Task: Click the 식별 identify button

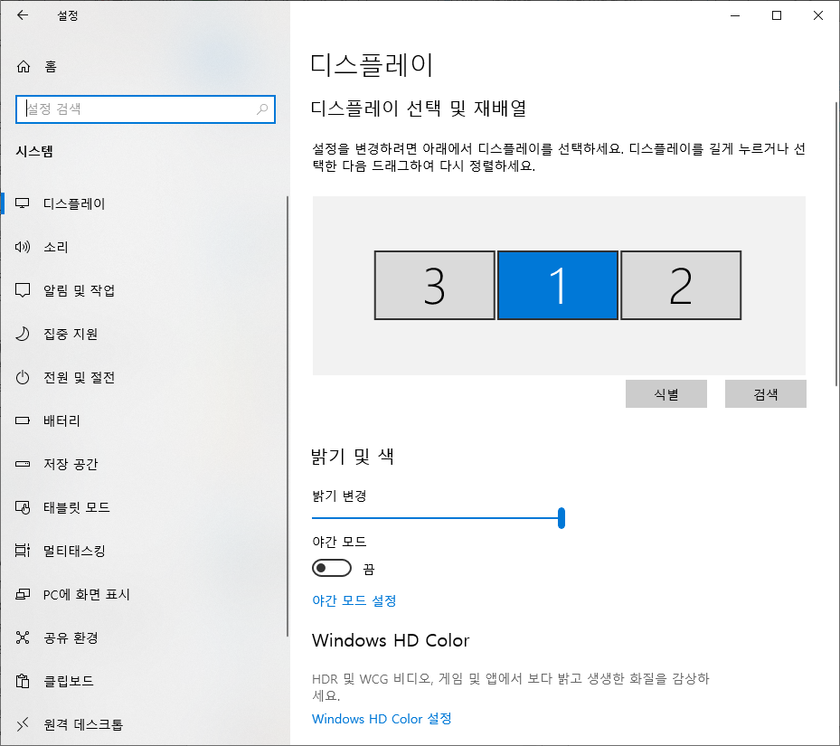Action: pos(665,394)
